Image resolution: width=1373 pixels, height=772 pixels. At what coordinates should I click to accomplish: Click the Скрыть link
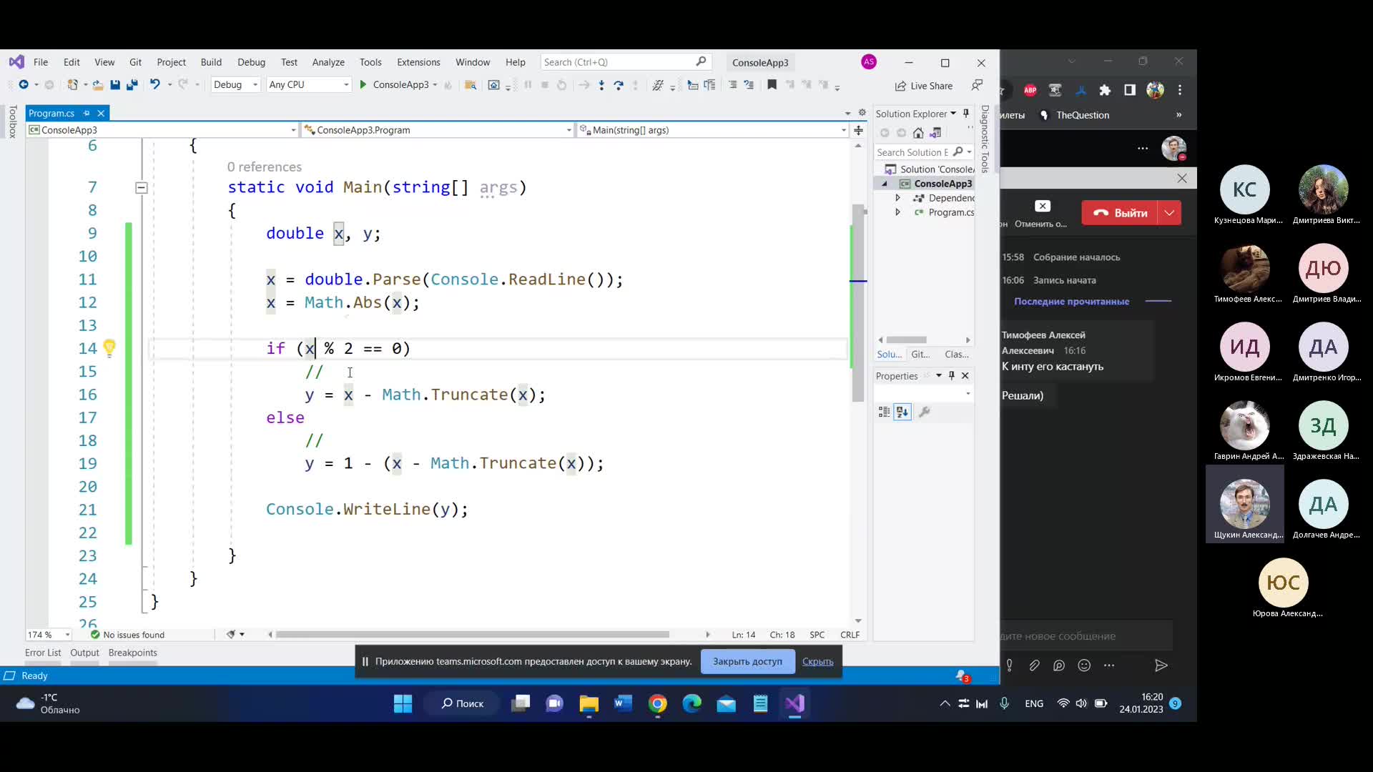(x=817, y=662)
